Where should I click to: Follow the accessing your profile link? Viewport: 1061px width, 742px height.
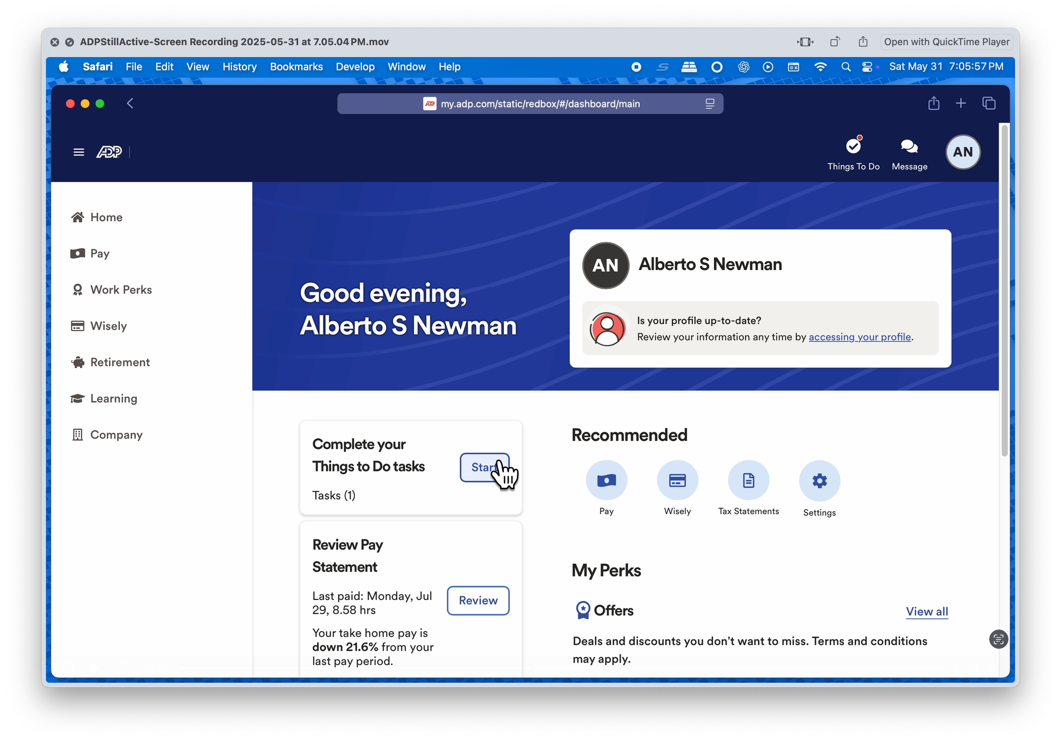click(x=859, y=337)
